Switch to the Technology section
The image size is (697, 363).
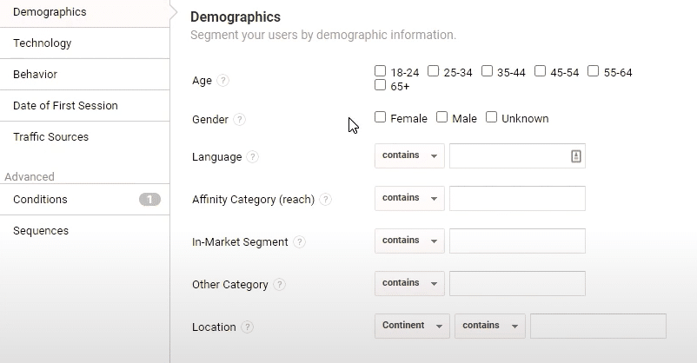84,43
